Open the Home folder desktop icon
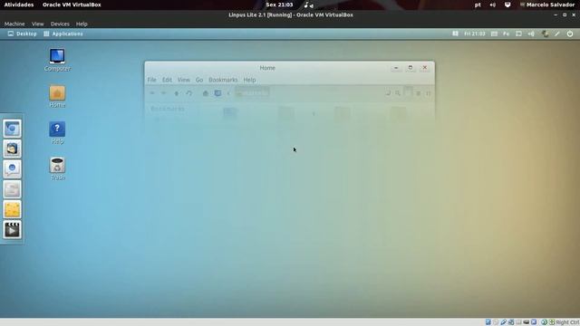Image resolution: width=580 pixels, height=326 pixels. pyautogui.click(x=57, y=97)
